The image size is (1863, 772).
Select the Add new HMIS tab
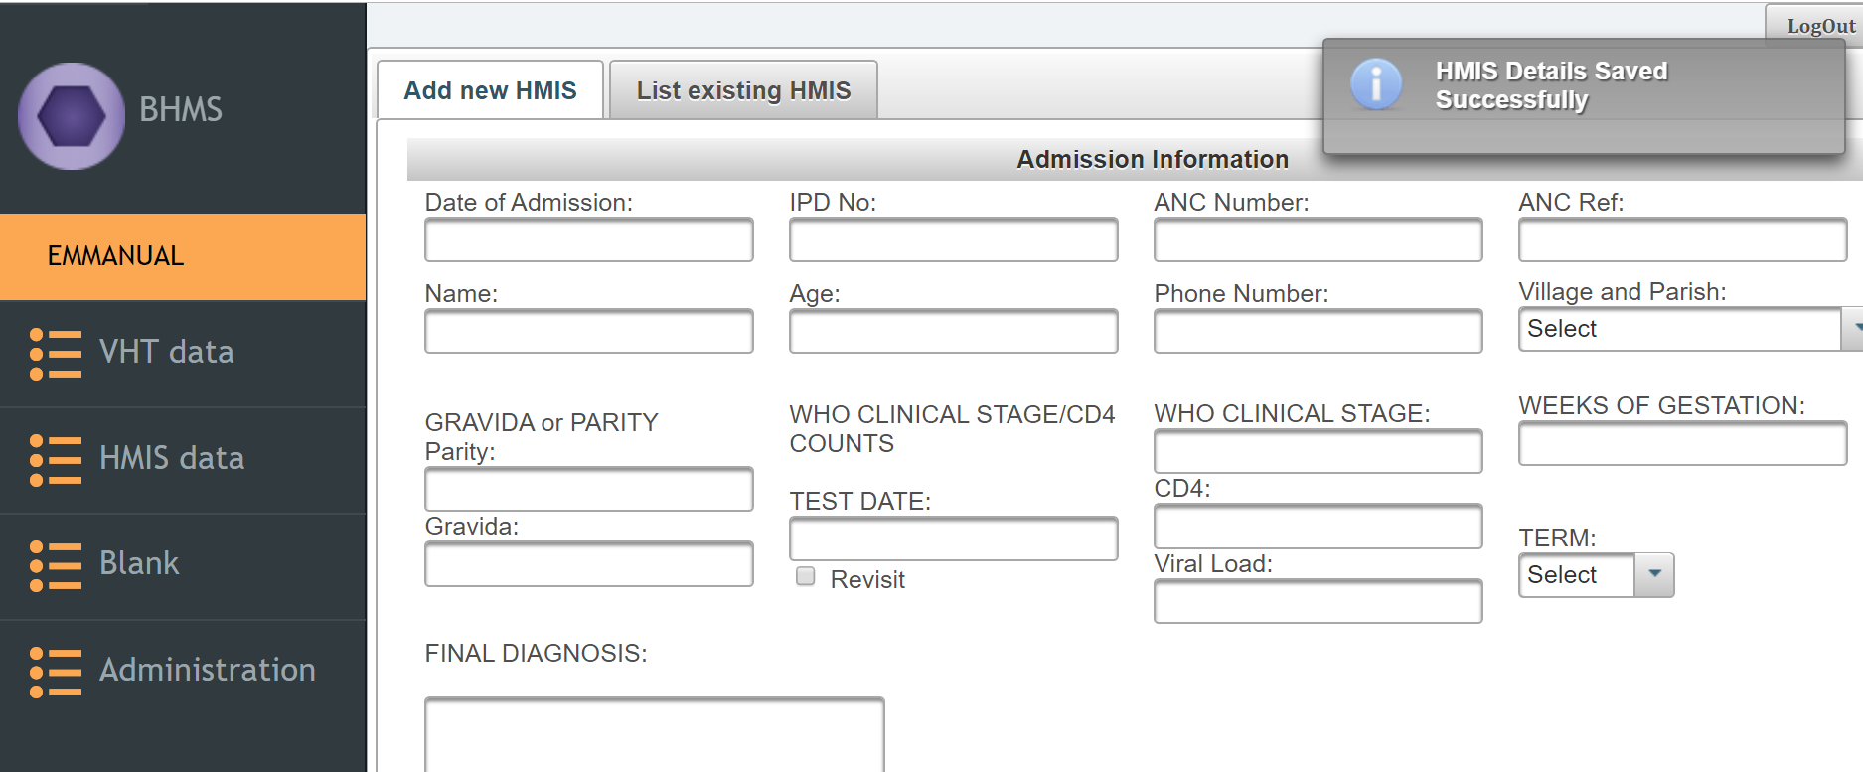490,90
